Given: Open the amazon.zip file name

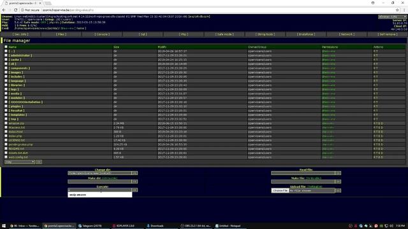Looking at the screenshot, I should click(16, 123).
